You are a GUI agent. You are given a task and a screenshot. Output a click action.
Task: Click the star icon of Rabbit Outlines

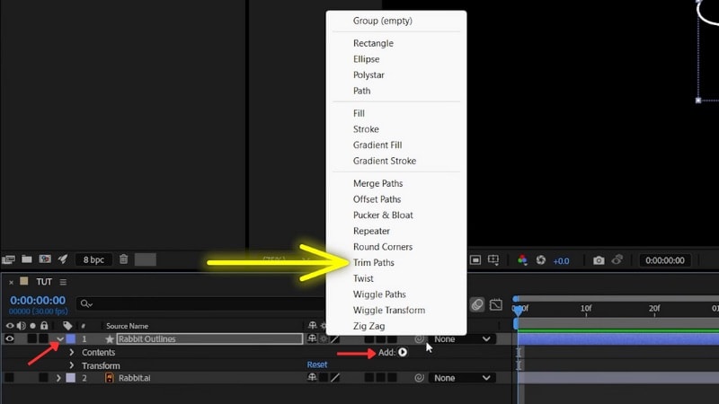coord(109,339)
